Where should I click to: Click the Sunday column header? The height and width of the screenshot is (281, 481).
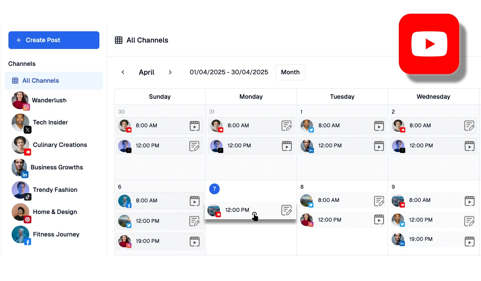[160, 97]
